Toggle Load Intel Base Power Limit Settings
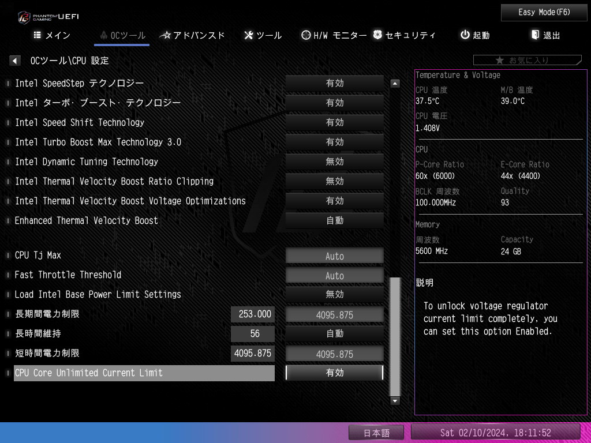The image size is (591, 443). click(335, 294)
